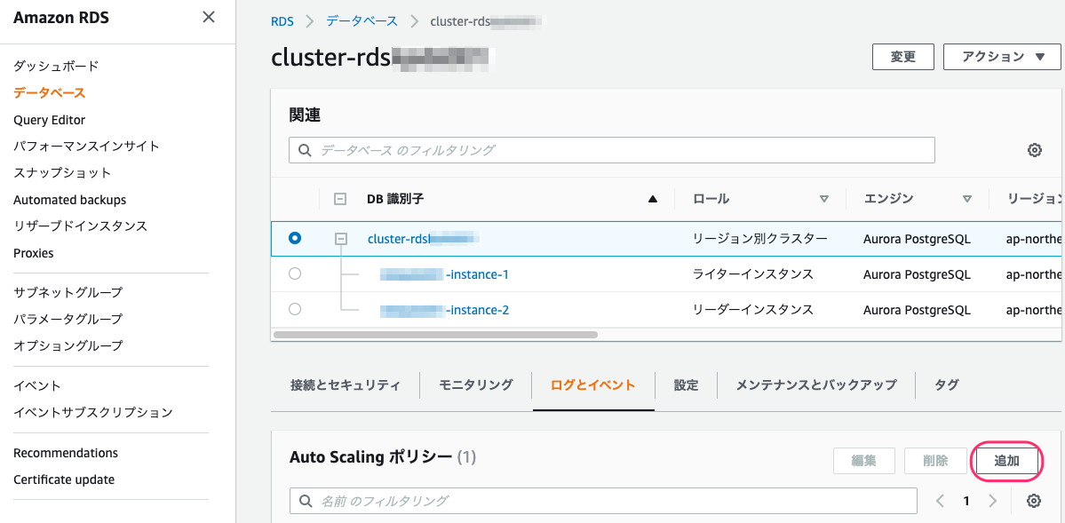Click the 削除 button
The height and width of the screenshot is (523, 1065).
click(x=935, y=461)
